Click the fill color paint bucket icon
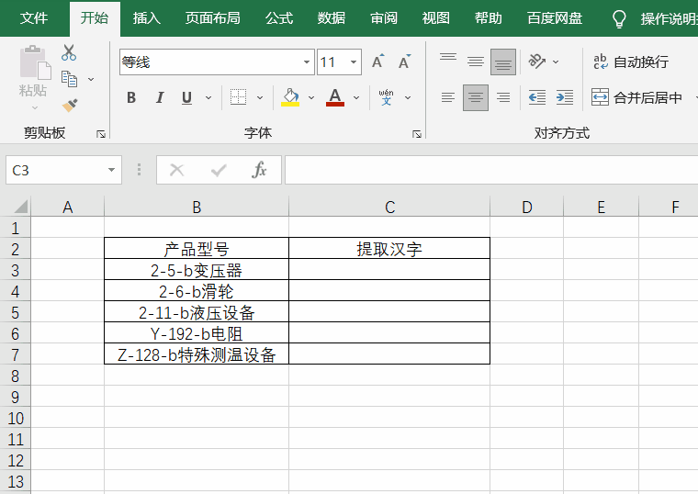This screenshot has height=494, width=698. click(290, 97)
